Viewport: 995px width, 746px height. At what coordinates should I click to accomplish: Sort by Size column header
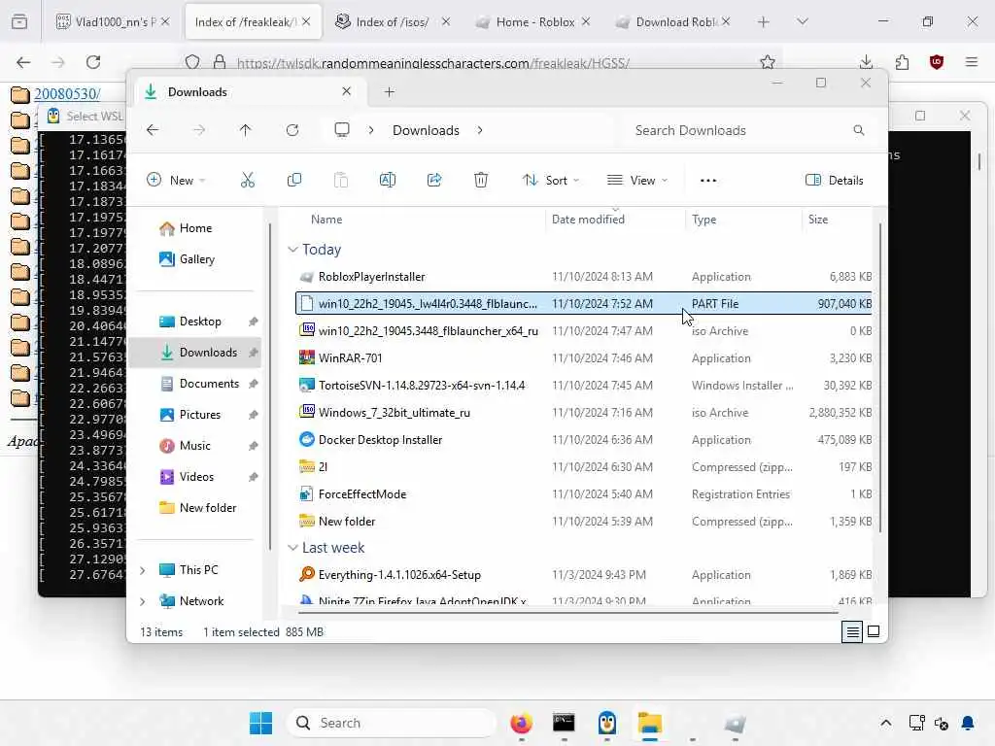(x=818, y=220)
